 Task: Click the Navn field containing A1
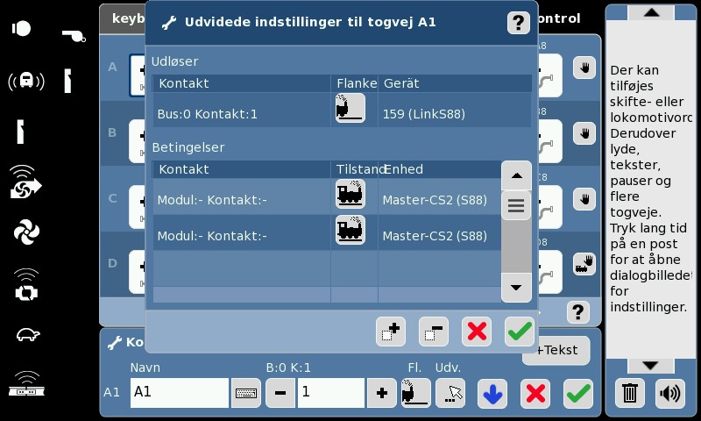click(x=180, y=393)
